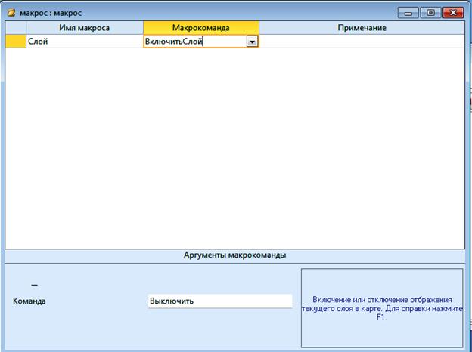Select the yellow row selector beside Слой
The width and height of the screenshot is (472, 352).
pyautogui.click(x=15, y=42)
